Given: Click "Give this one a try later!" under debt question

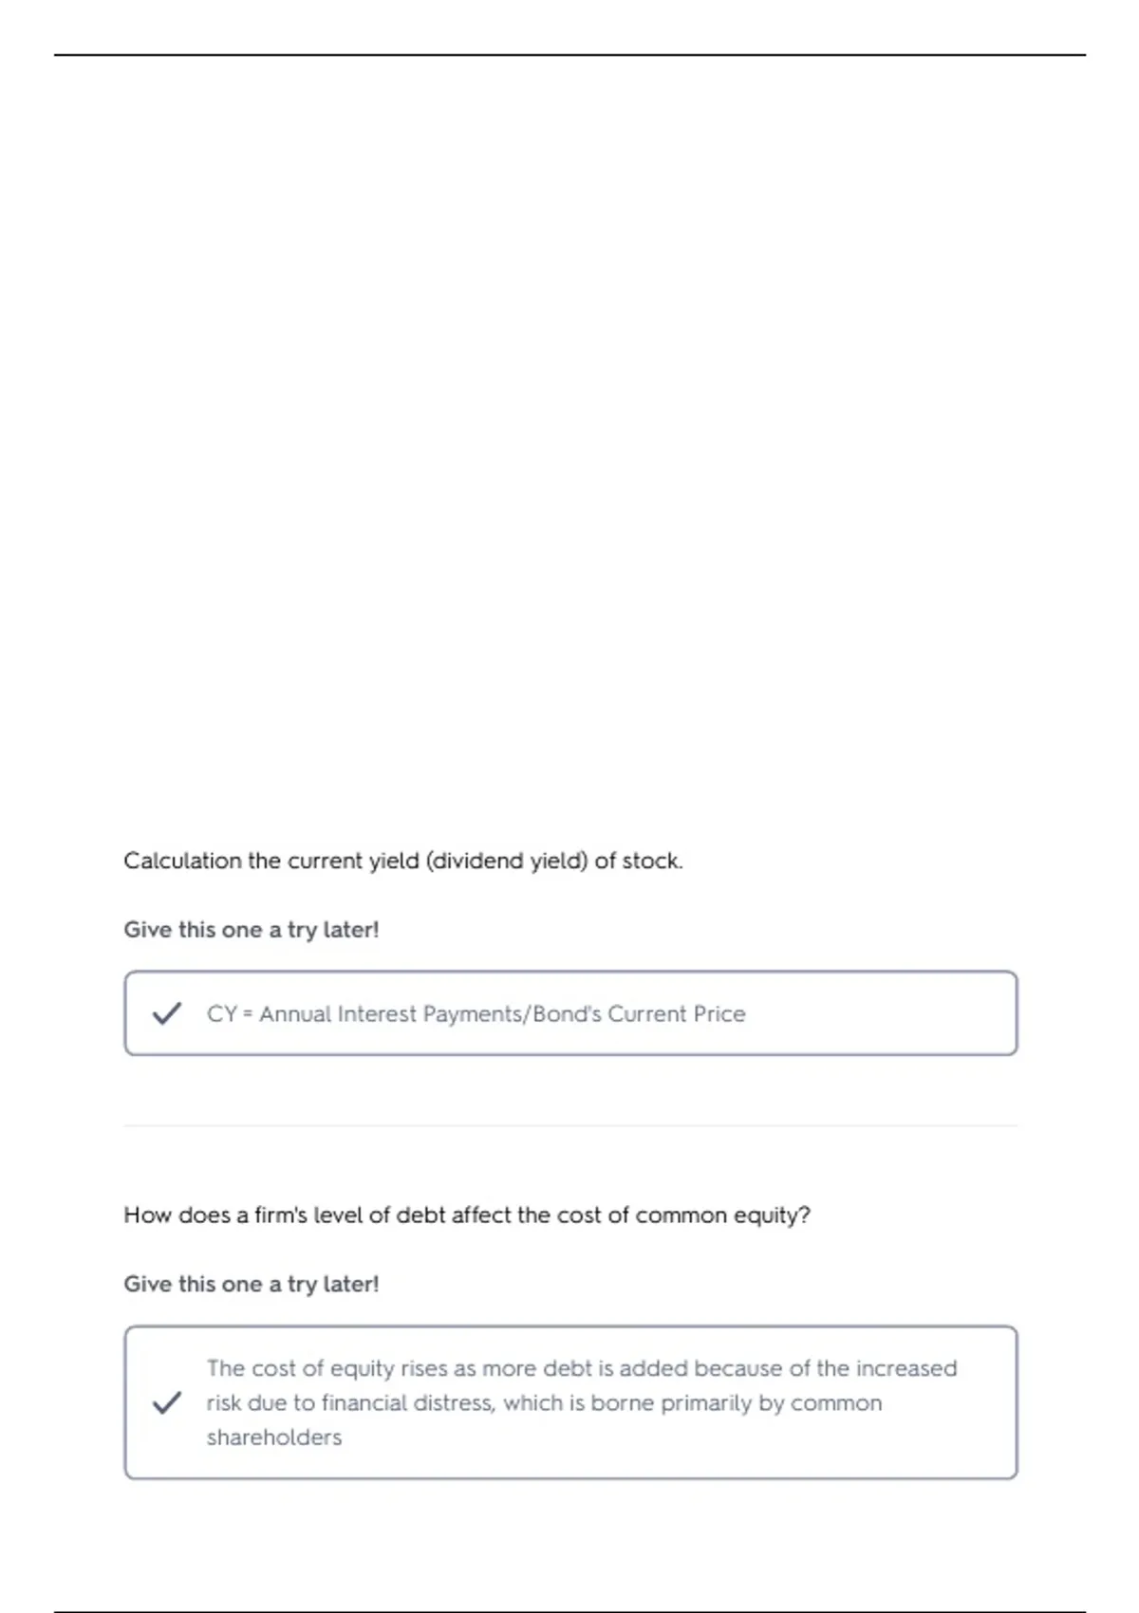Looking at the screenshot, I should coord(252,1284).
